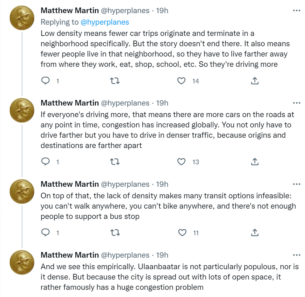Like the tweet with 11 likes
Screen dimensions: 305x297
182,233
